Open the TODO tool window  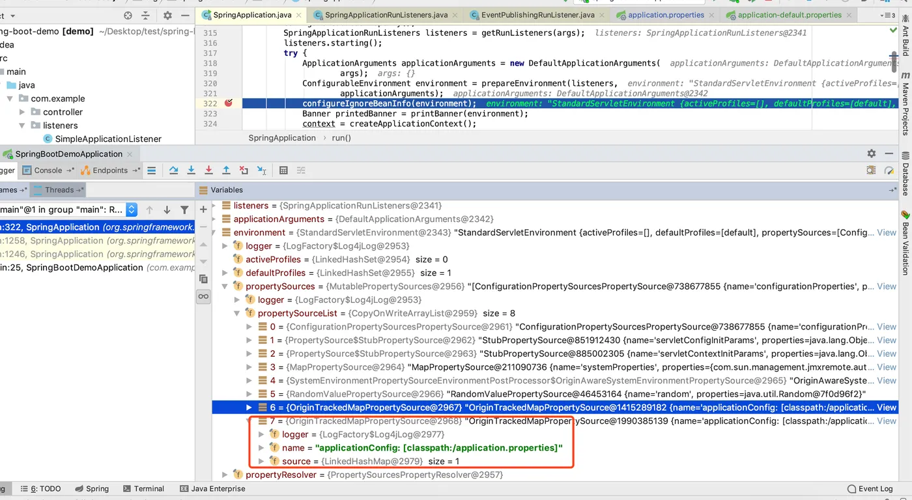[40, 489]
